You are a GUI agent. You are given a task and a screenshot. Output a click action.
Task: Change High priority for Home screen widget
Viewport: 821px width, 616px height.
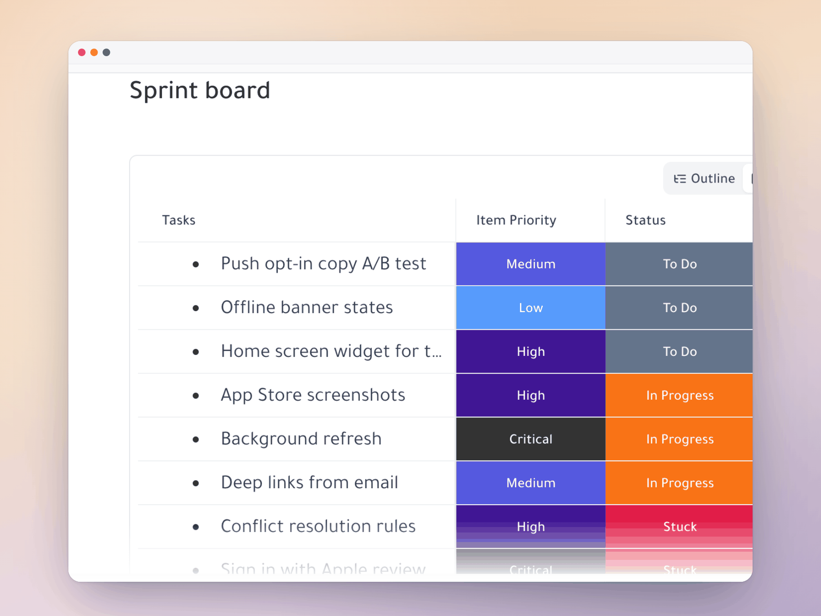531,352
